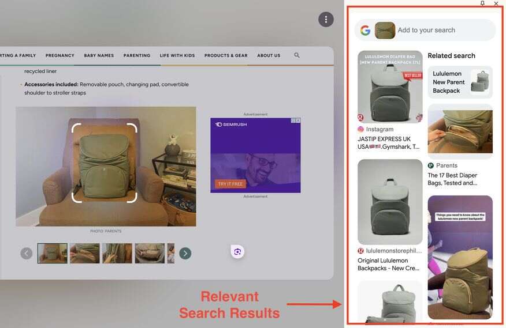Open the three-dot overflow menu

pos(326,20)
